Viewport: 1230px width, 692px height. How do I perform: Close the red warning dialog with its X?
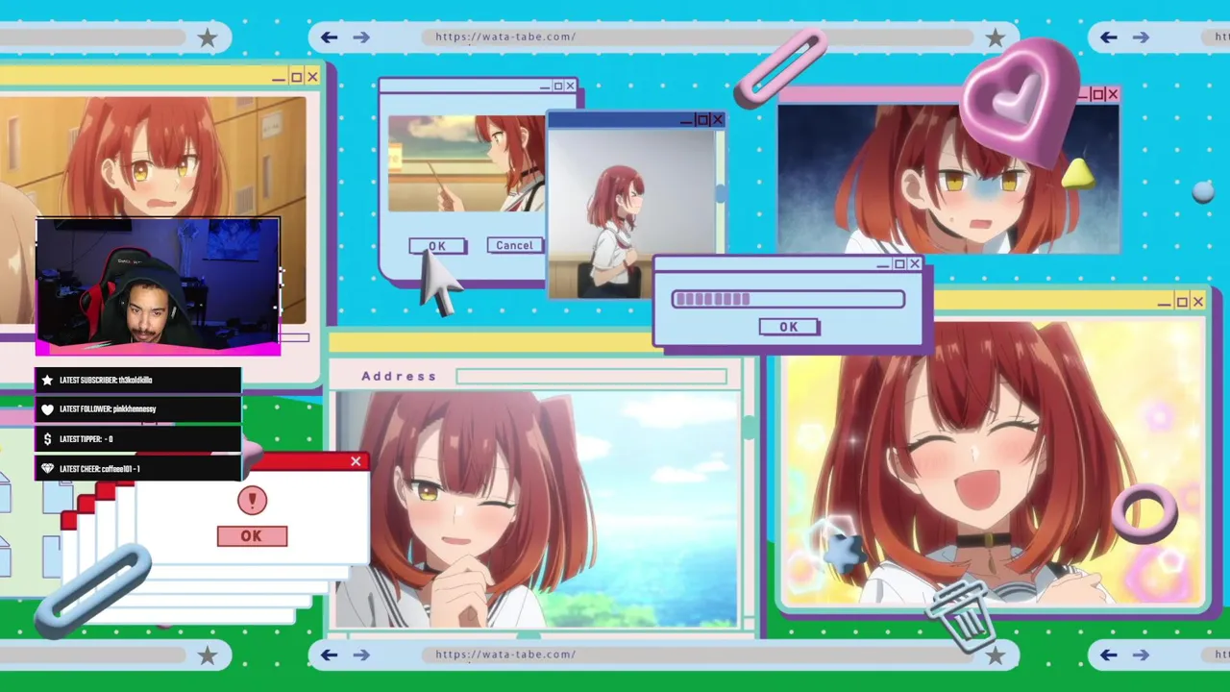click(x=356, y=461)
